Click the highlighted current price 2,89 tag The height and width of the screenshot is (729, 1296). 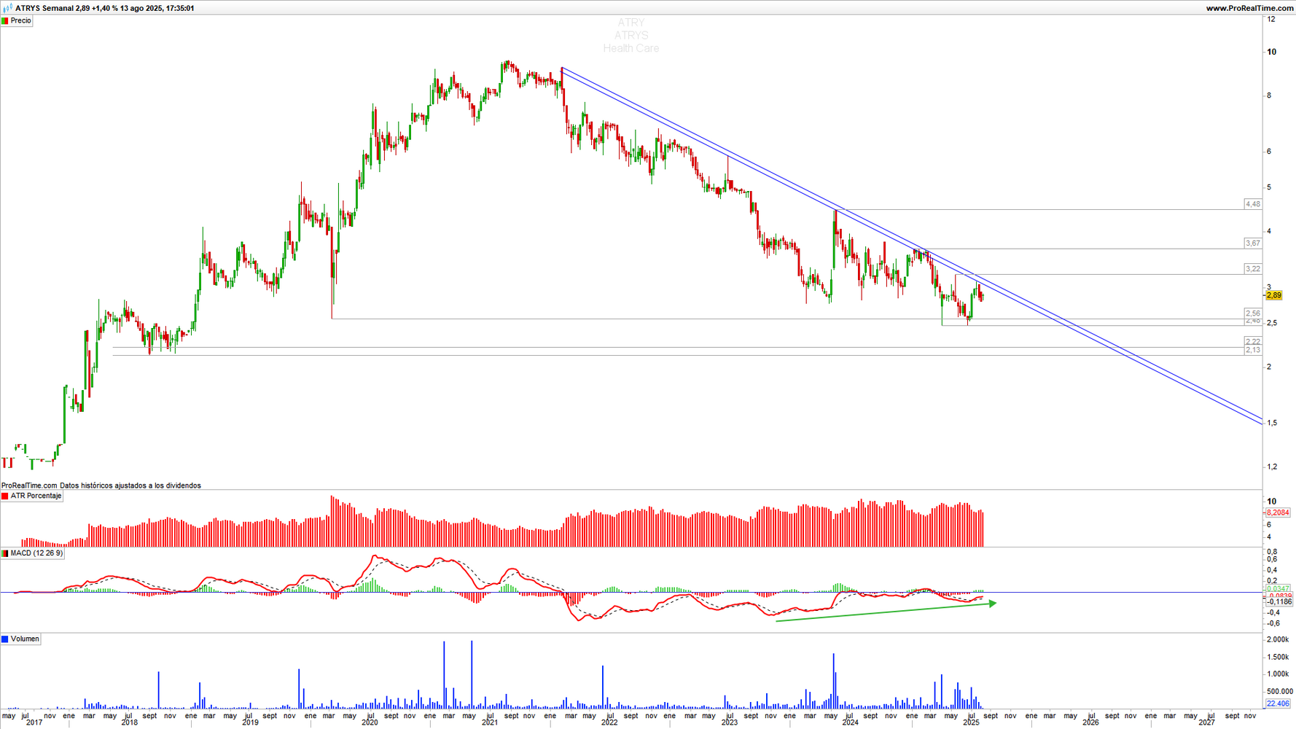(x=1274, y=295)
